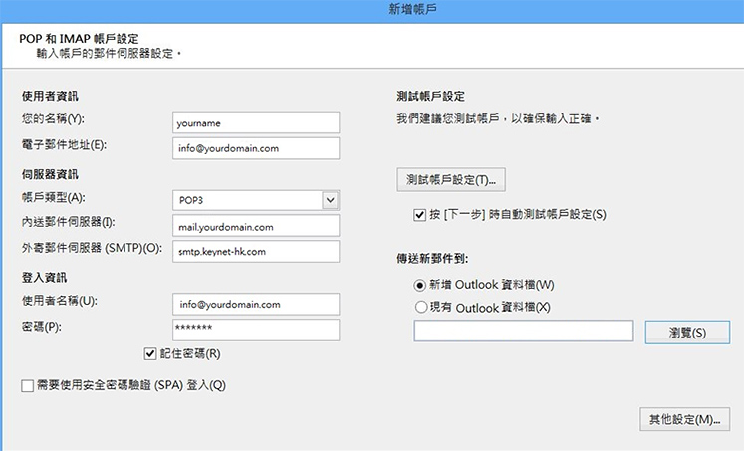Choose 現有 Outlook 資料檔 radio option
Image resolution: width=744 pixels, height=451 pixels.
[420, 307]
